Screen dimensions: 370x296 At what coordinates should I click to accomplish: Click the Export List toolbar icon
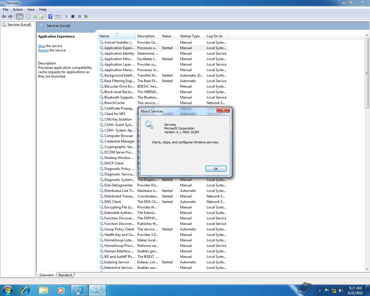click(x=42, y=16)
